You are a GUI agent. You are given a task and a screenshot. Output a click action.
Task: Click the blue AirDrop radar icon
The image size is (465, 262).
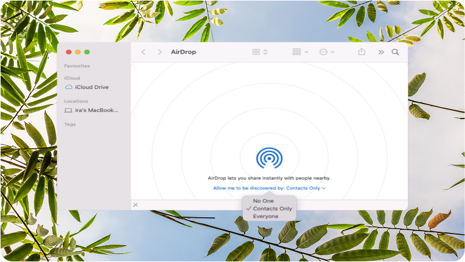point(270,158)
